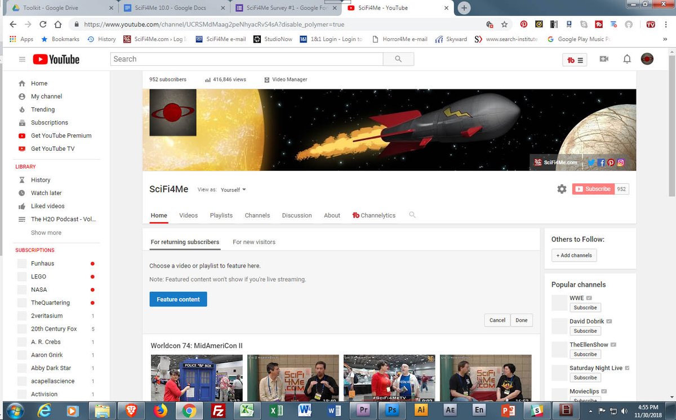
Task: Open the Channelytics tab
Action: 374,215
